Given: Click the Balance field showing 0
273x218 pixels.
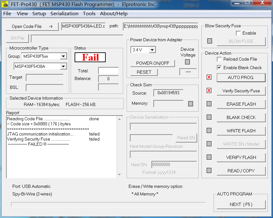Looking at the screenshot, I should [108, 79].
